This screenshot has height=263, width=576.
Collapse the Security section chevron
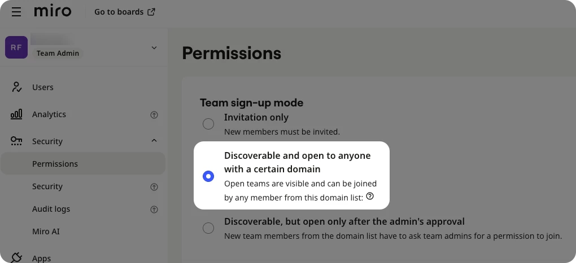[x=154, y=141]
